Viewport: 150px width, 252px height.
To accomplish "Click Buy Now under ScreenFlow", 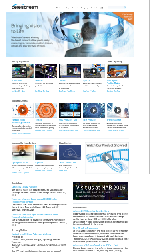I will [x=15, y=91].
